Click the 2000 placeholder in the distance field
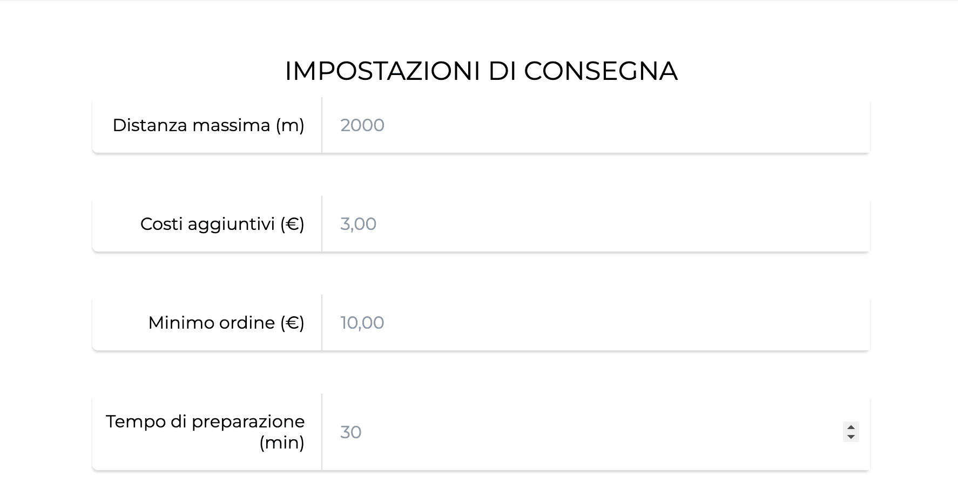The image size is (958, 503). tap(362, 125)
